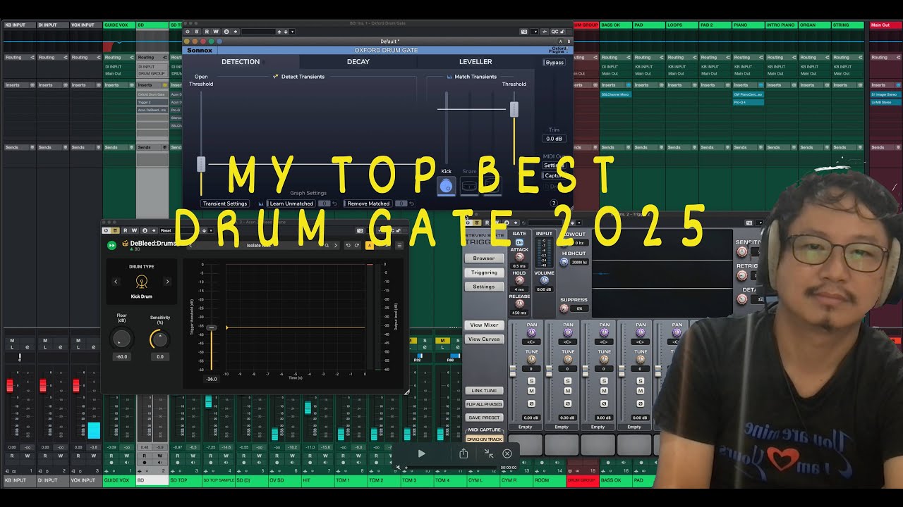
Task: Toggle Solo S on first Trigger channel
Action: click(532, 381)
